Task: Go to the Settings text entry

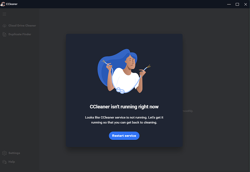Action: point(14,153)
